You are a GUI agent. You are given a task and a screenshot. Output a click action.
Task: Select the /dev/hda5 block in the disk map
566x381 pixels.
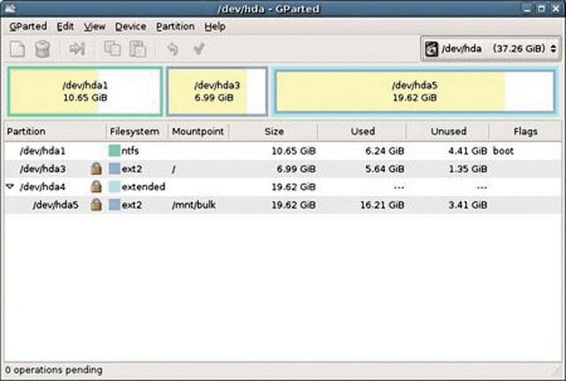415,92
